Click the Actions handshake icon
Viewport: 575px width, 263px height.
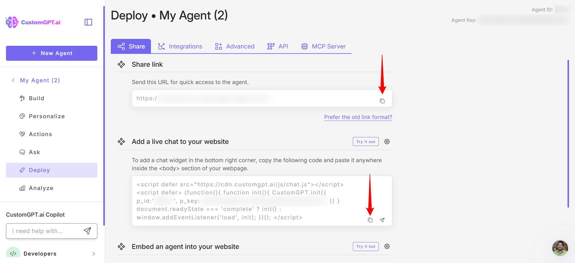click(x=22, y=134)
